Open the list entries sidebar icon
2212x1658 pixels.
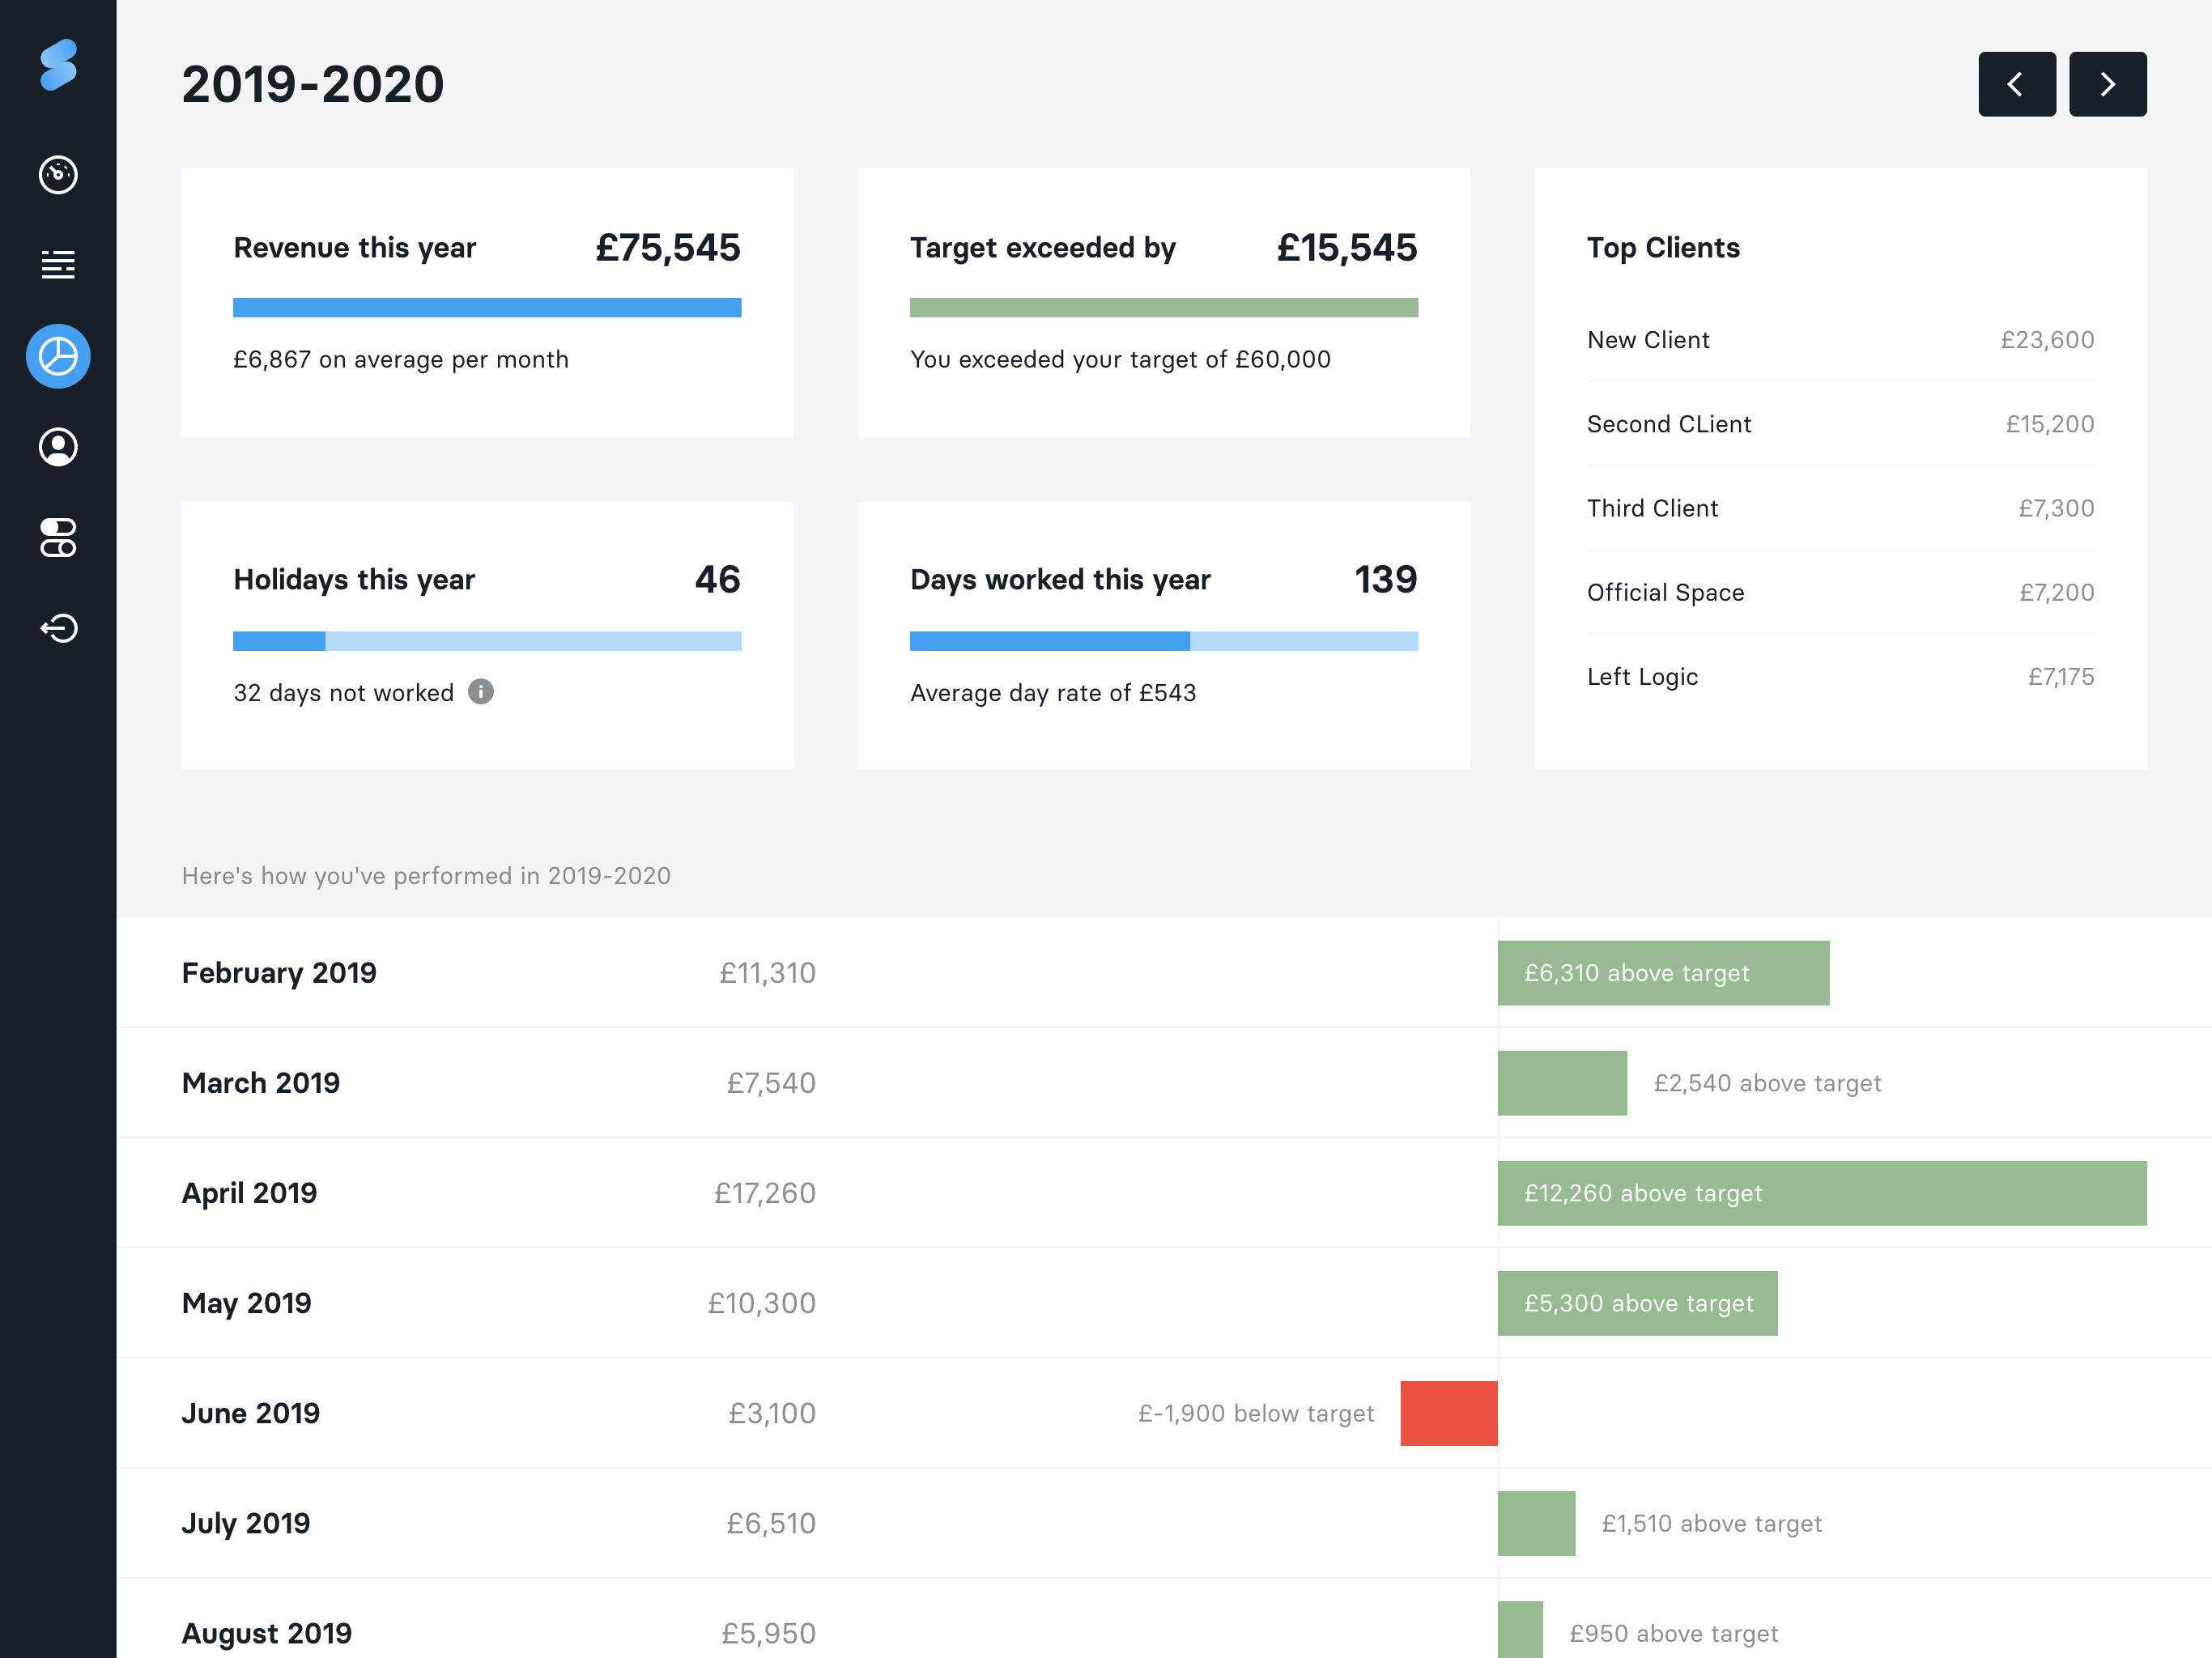coord(58,265)
